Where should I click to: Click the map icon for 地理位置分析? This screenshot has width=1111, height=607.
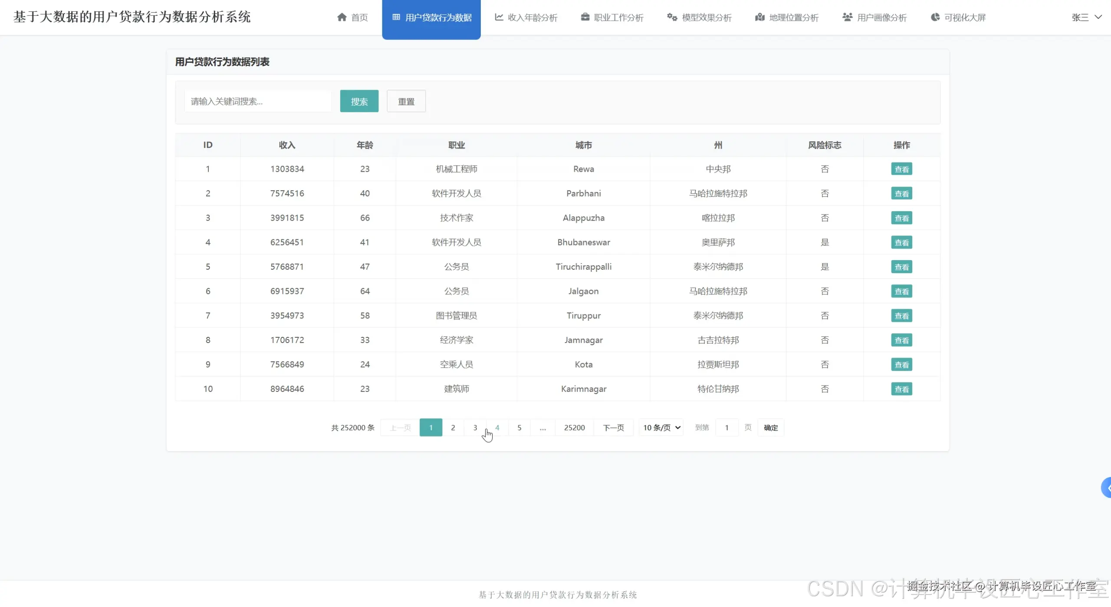pos(759,17)
